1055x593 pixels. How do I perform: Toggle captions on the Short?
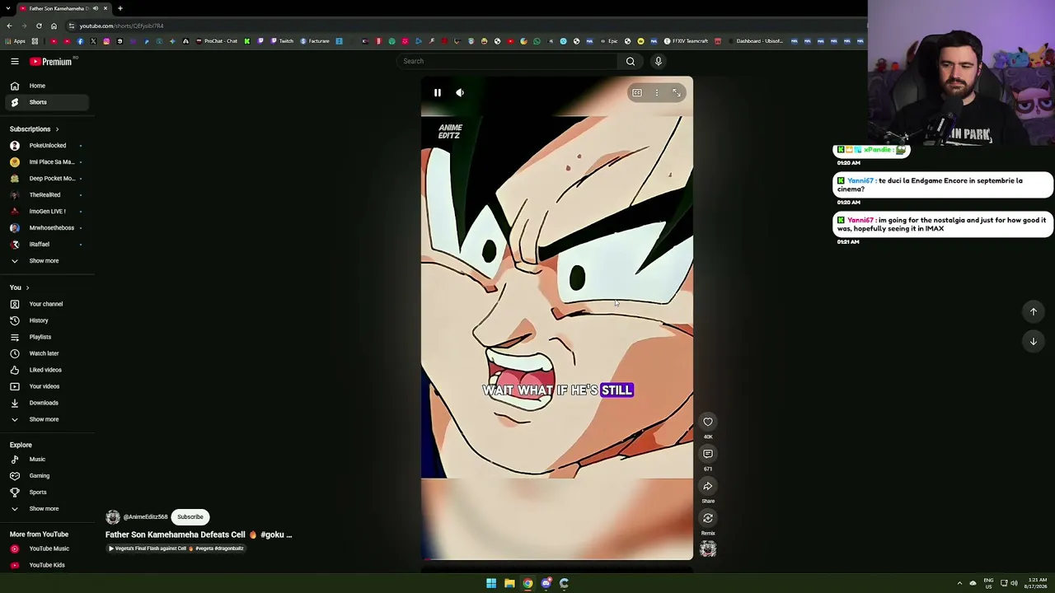tap(637, 93)
